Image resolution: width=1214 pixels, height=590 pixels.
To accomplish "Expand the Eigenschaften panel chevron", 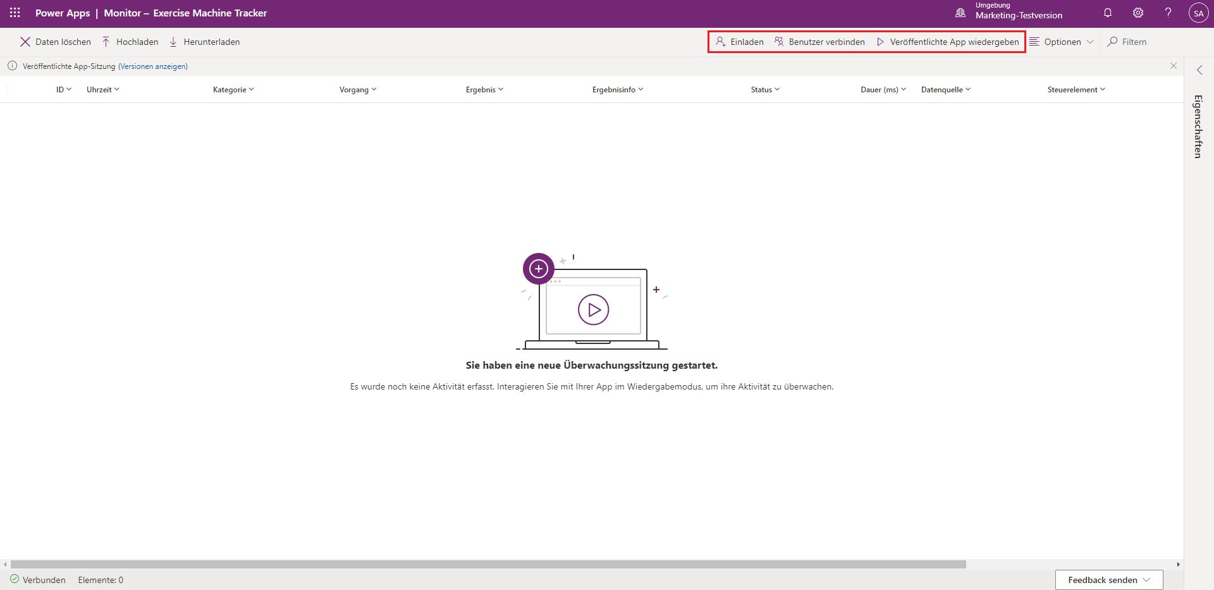I will pyautogui.click(x=1199, y=70).
